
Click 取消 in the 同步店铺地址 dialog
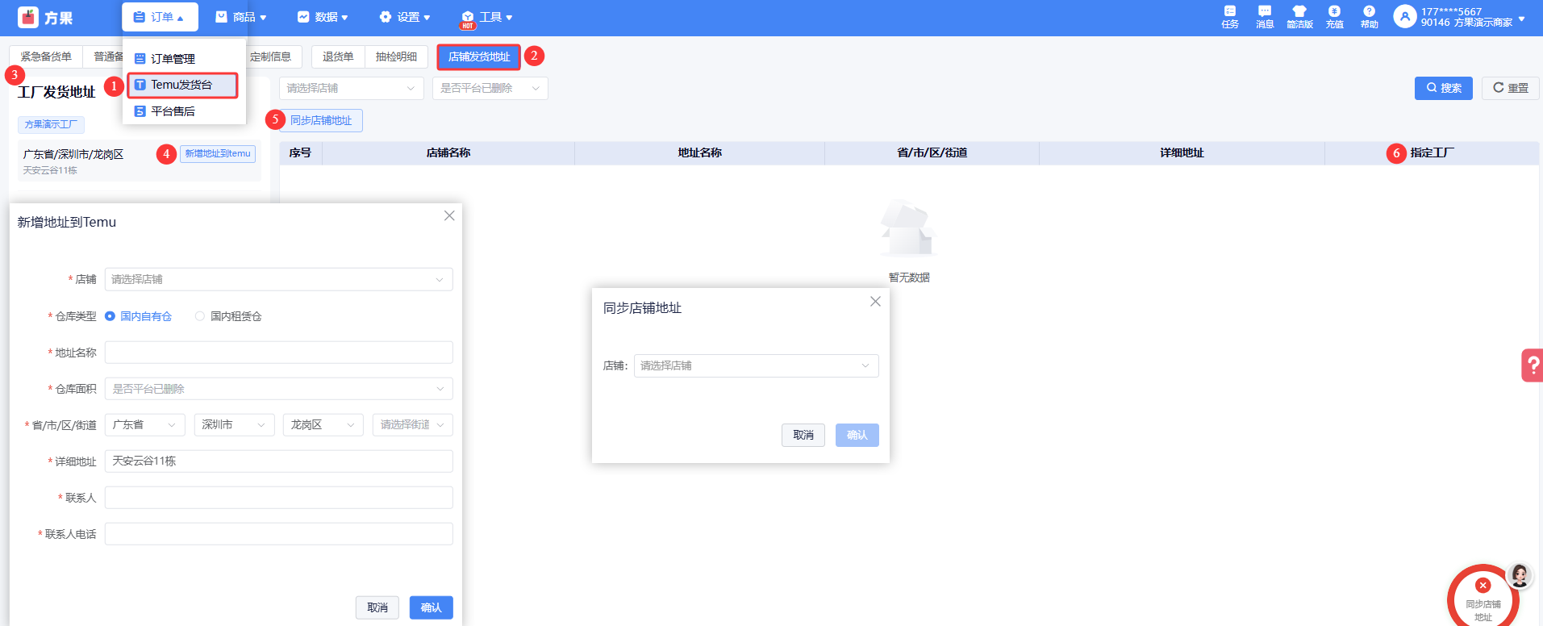[x=803, y=435]
